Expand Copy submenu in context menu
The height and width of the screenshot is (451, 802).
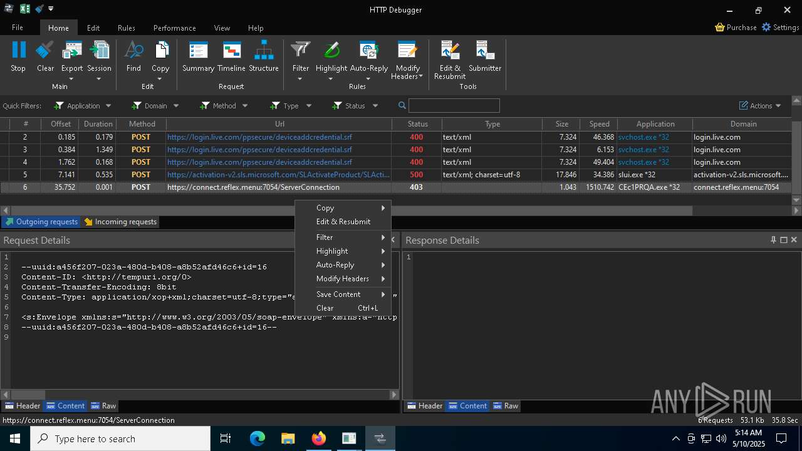point(343,208)
